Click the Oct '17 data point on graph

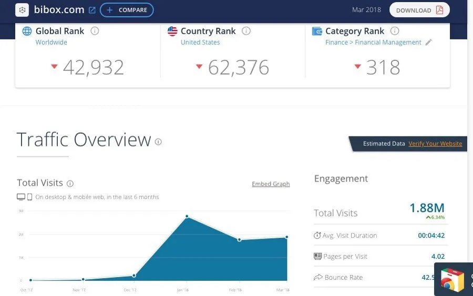pos(31,280)
